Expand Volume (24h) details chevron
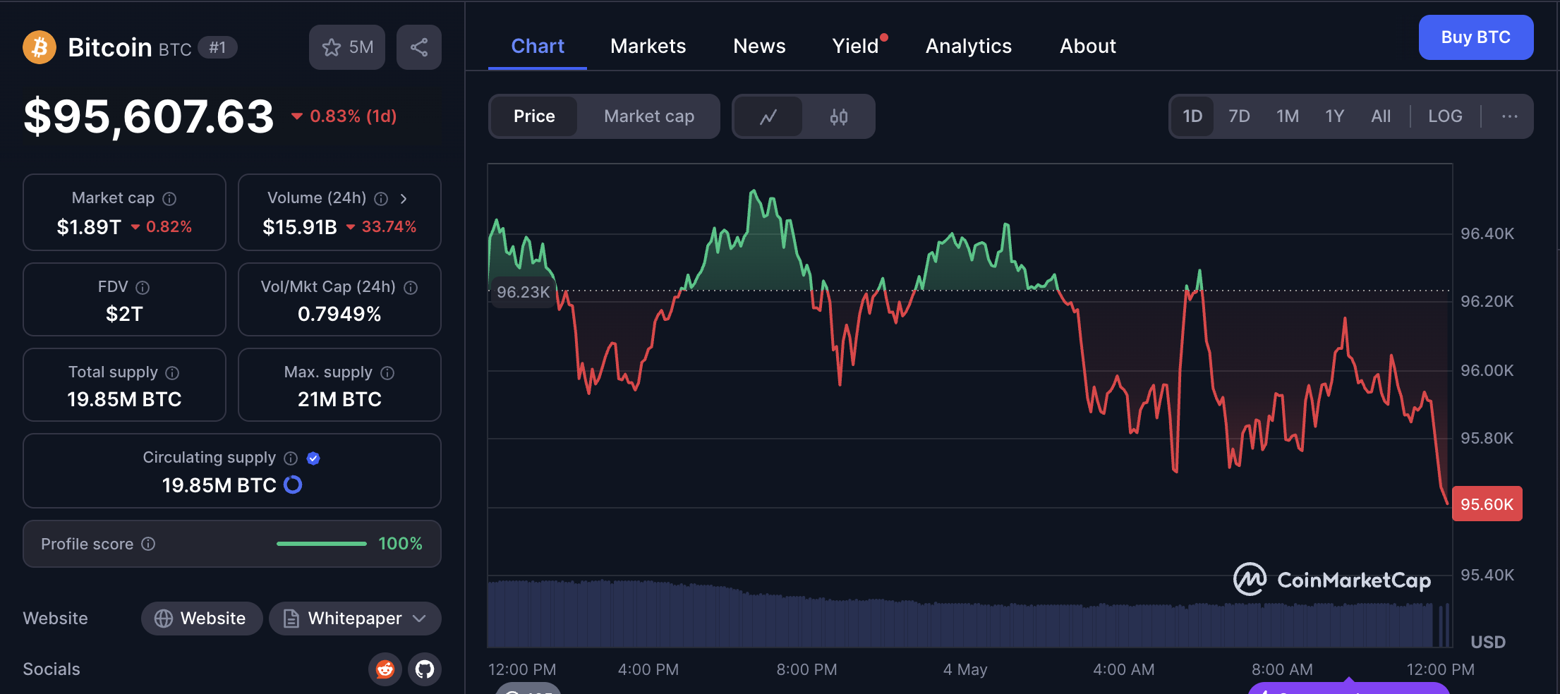Viewport: 1560px width, 694px height. (x=404, y=199)
